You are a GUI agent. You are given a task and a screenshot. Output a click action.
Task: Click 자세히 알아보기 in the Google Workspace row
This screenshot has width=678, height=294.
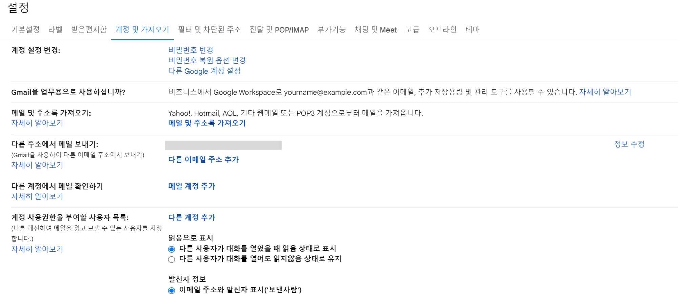point(605,92)
